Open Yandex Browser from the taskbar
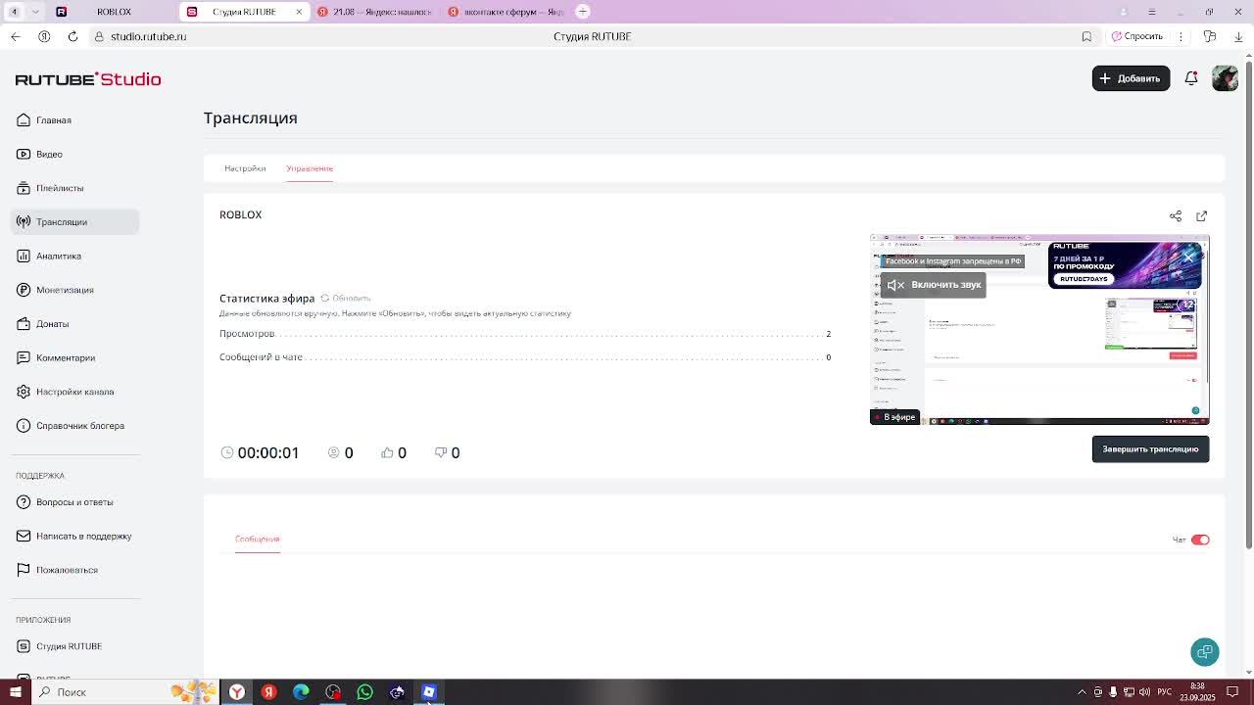1254x705 pixels. (237, 692)
